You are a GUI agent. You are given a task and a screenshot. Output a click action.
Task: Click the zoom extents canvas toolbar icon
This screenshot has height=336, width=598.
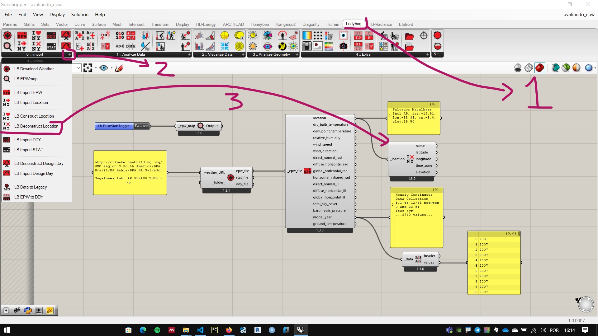[88, 68]
